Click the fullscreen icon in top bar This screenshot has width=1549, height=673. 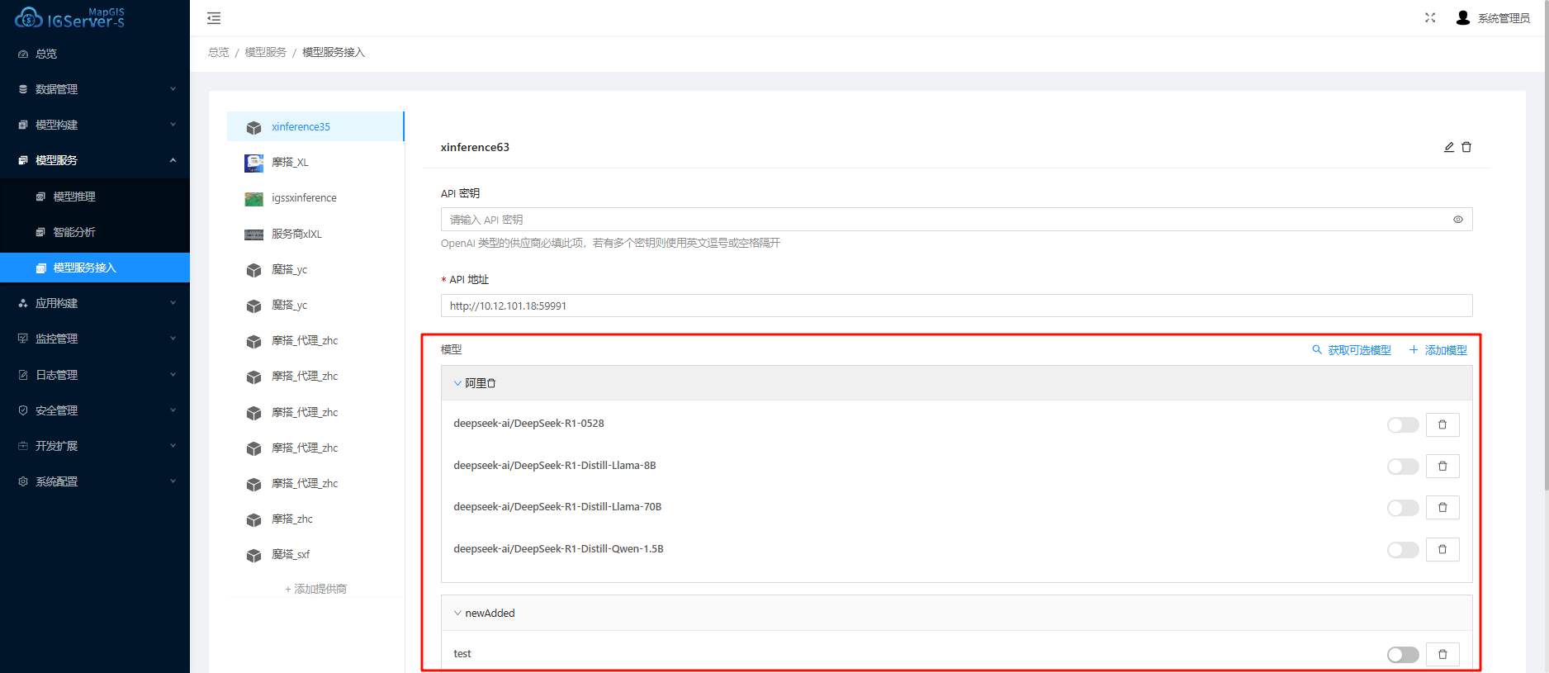(x=1430, y=18)
